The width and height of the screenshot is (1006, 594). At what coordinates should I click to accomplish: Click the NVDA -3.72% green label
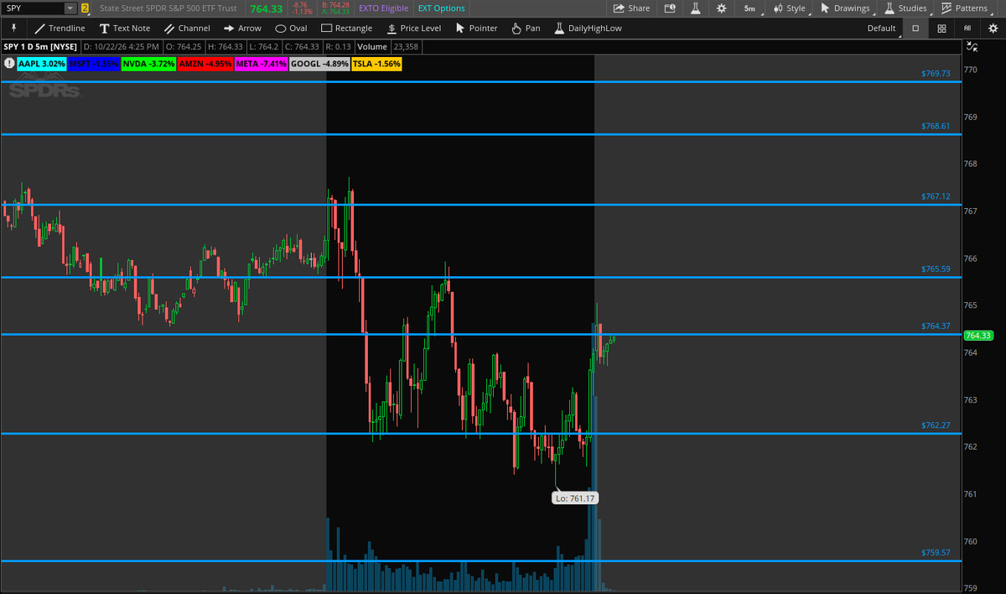tap(148, 63)
